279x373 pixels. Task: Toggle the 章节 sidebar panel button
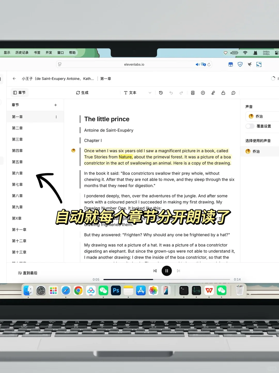[x=19, y=92]
